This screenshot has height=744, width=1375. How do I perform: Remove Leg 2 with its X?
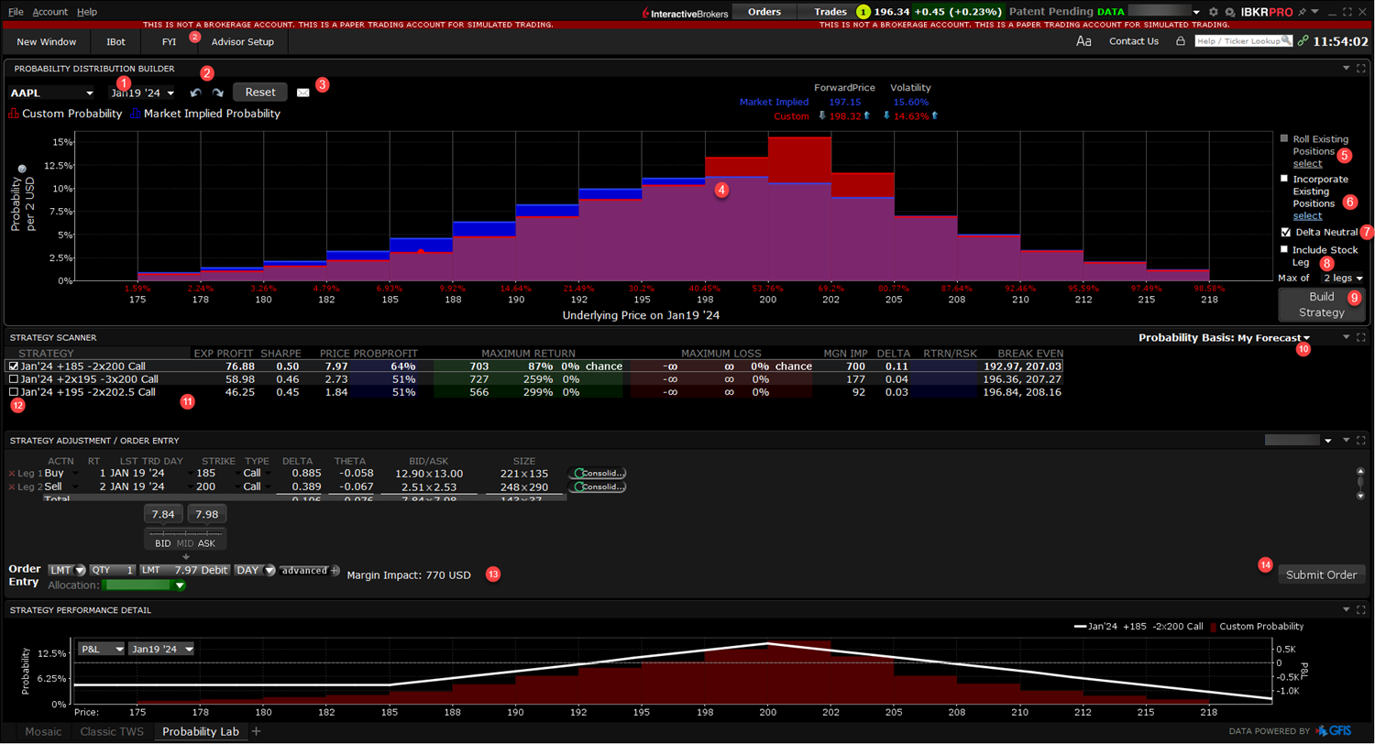click(12, 487)
